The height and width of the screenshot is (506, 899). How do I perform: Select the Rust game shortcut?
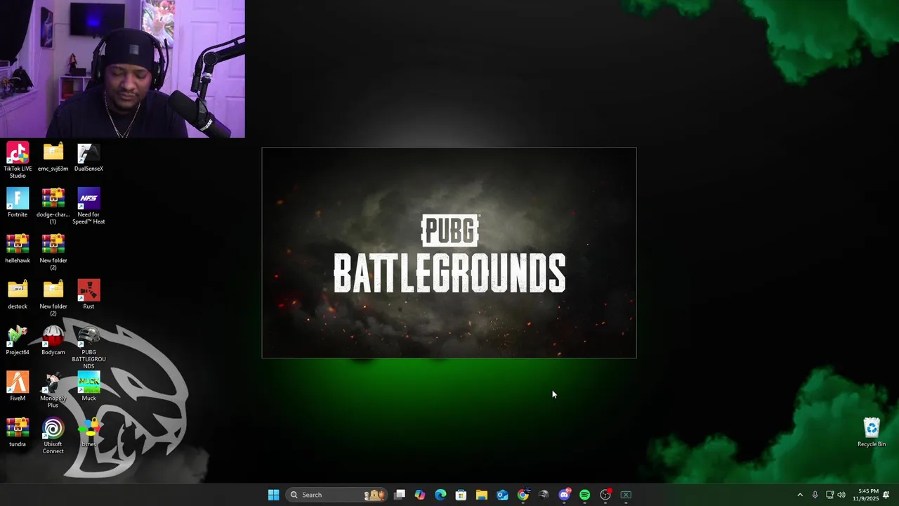point(88,294)
